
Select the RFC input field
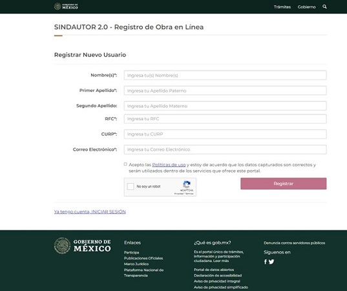tap(225, 119)
